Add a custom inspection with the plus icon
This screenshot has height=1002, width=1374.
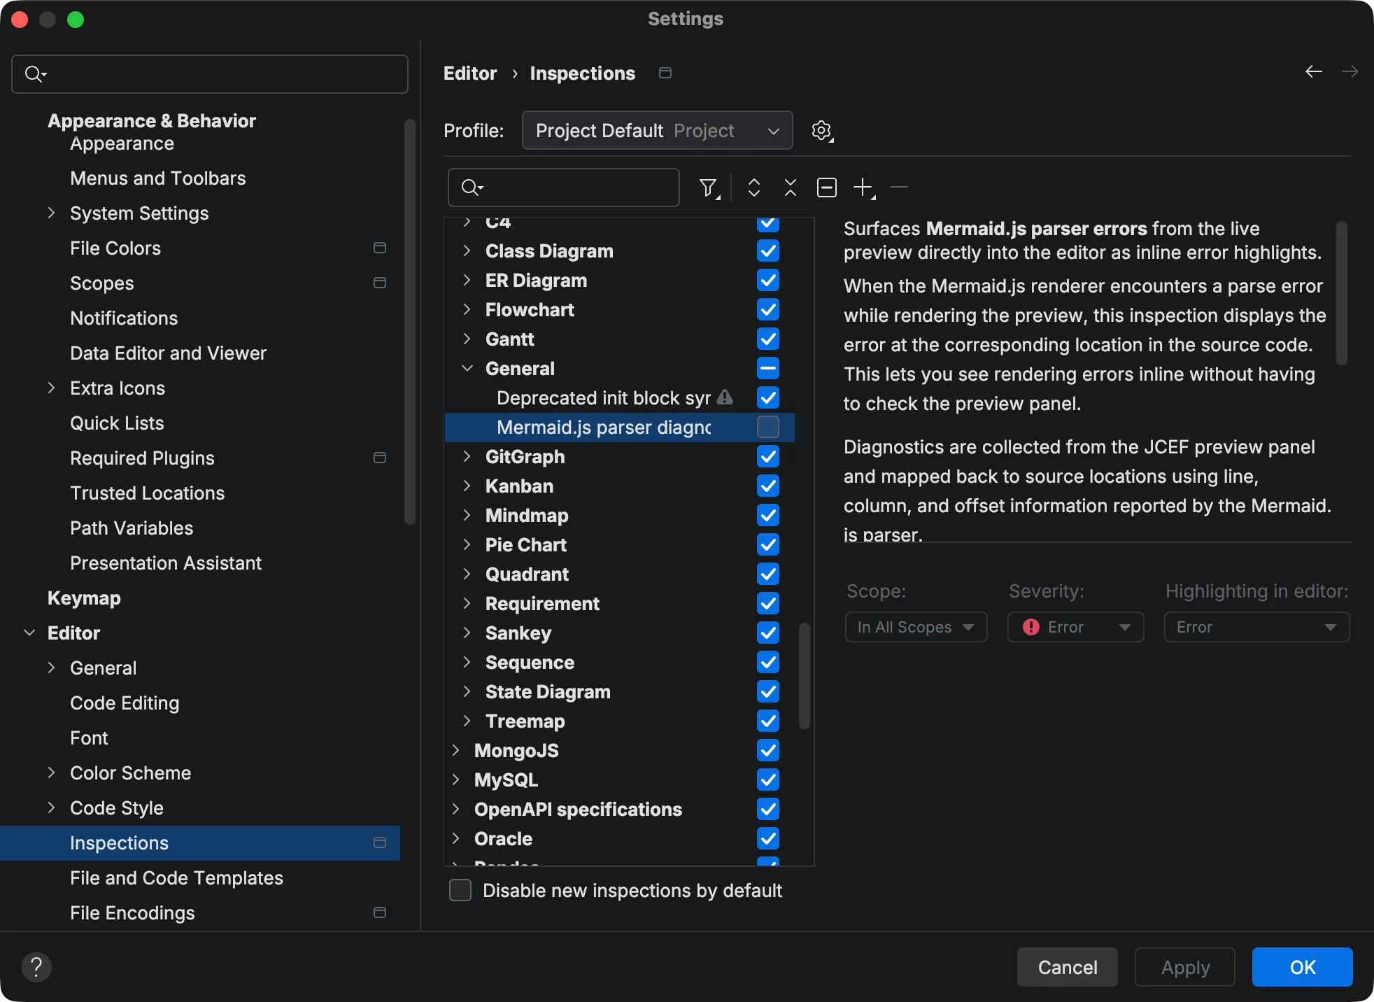click(863, 188)
